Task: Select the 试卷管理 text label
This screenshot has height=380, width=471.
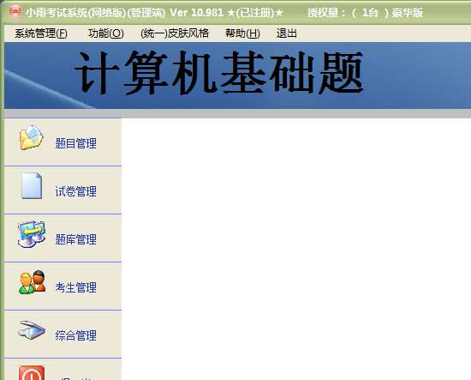Action: 76,191
